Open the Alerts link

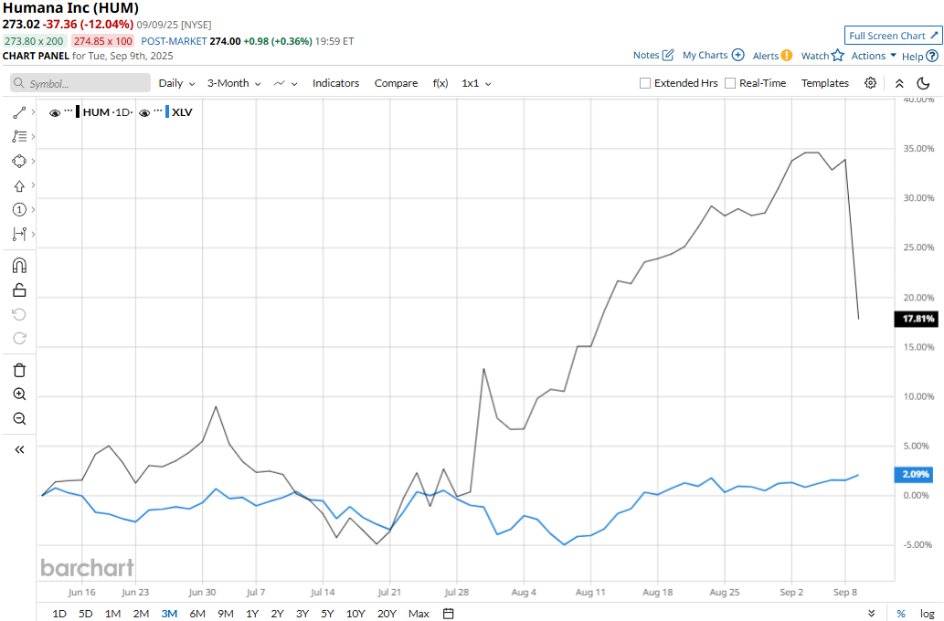click(765, 56)
